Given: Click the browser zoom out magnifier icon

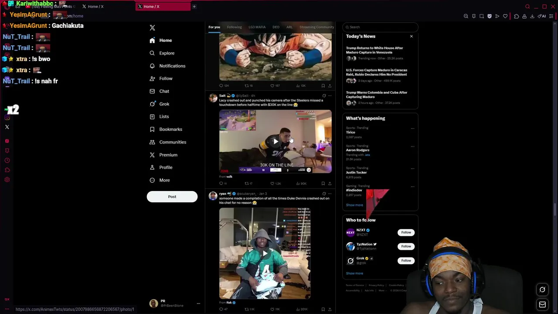Looking at the screenshot, I should coord(466,16).
